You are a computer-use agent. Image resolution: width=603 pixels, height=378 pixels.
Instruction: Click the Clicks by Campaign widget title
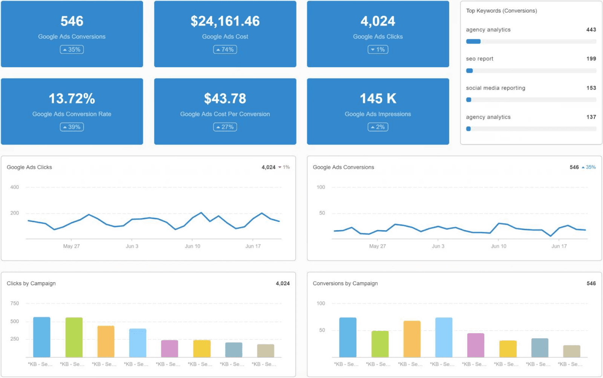click(x=31, y=284)
